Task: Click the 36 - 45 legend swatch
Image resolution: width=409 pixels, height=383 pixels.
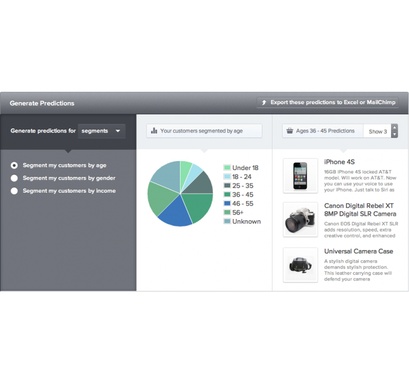Action: [227, 194]
